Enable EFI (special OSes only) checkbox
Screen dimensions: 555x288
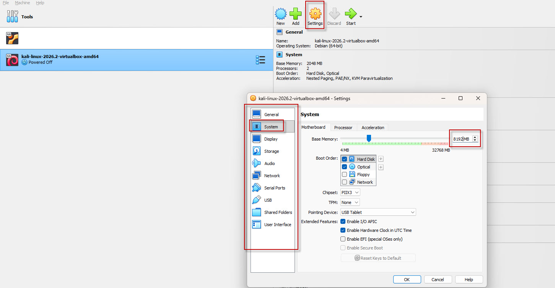click(343, 239)
